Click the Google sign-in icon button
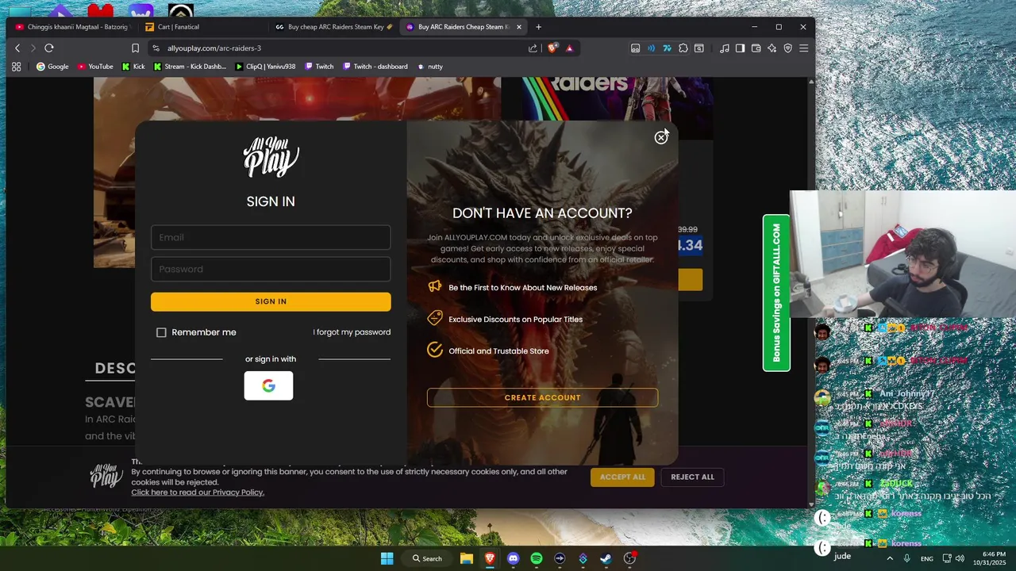 pyautogui.click(x=268, y=385)
